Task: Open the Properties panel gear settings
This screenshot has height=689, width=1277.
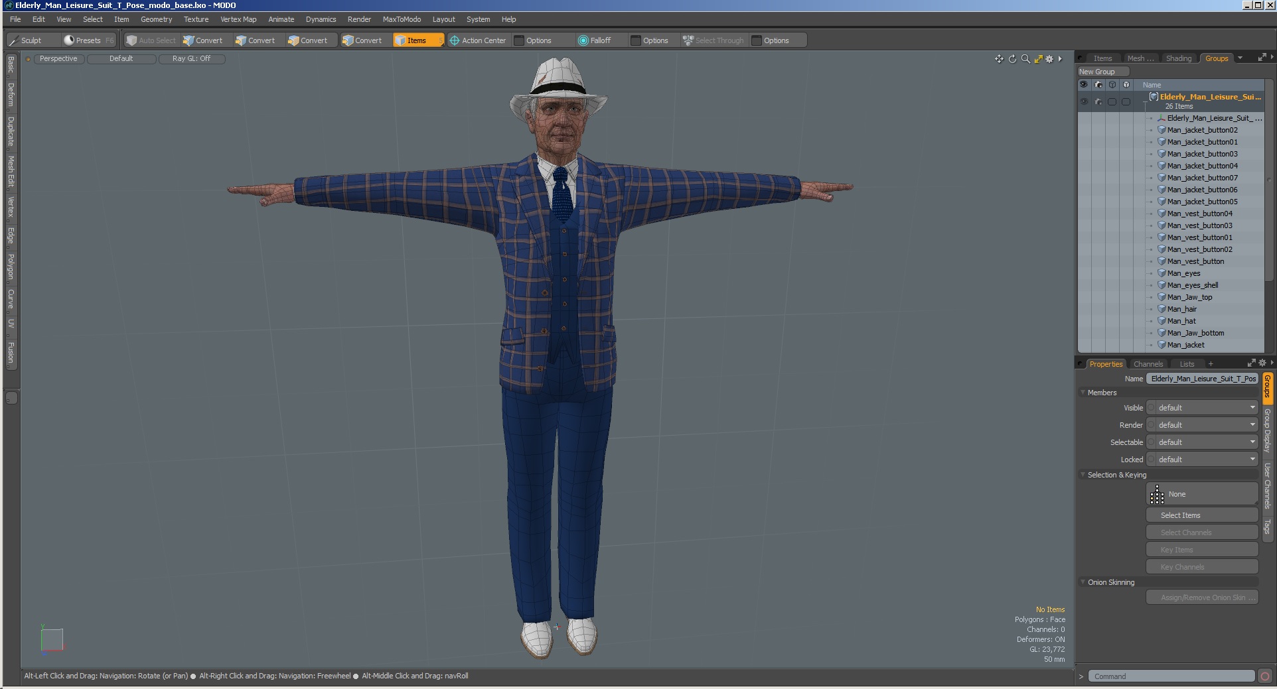Action: [x=1262, y=363]
